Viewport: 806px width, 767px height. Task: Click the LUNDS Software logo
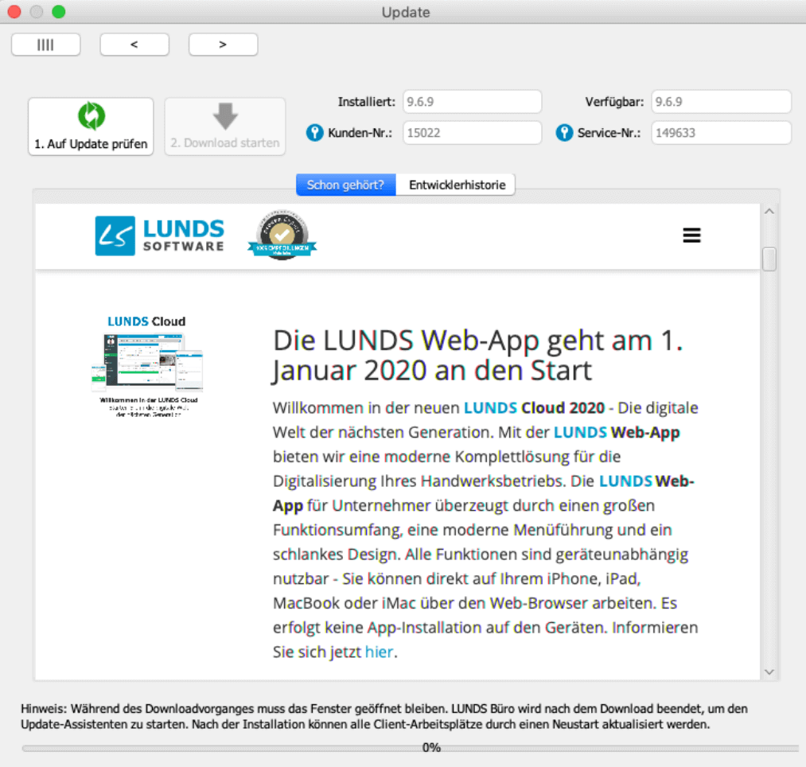click(x=160, y=236)
